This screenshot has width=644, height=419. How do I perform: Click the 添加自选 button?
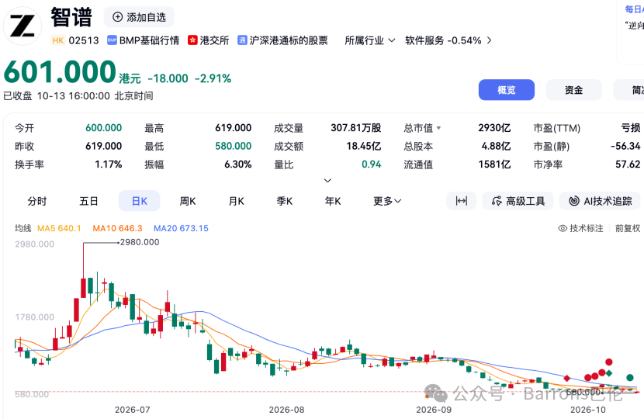click(139, 17)
